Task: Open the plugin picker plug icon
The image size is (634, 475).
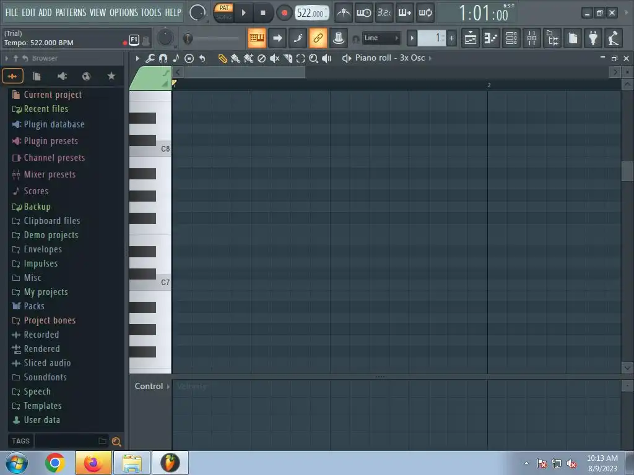Action: pyautogui.click(x=593, y=38)
